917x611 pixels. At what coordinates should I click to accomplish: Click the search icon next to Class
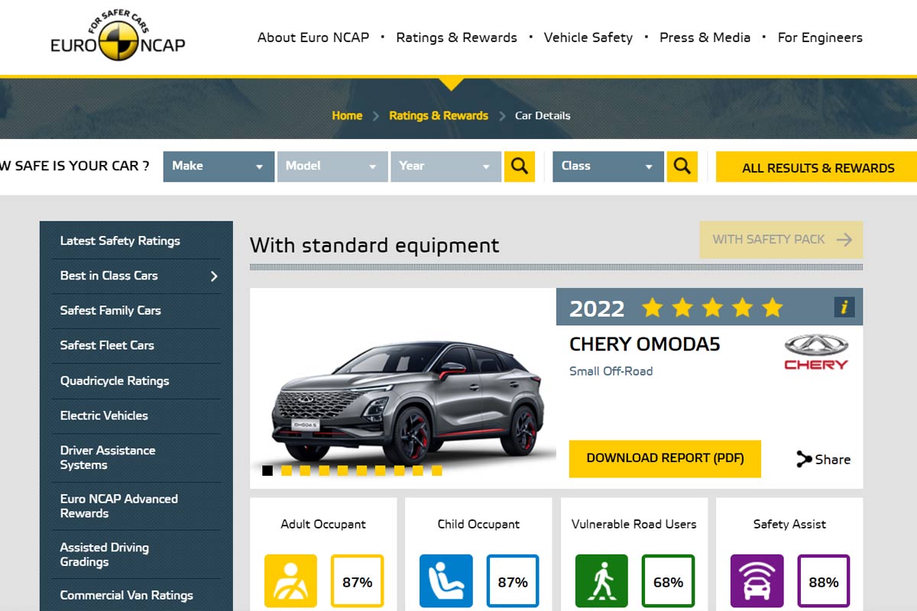click(x=682, y=166)
